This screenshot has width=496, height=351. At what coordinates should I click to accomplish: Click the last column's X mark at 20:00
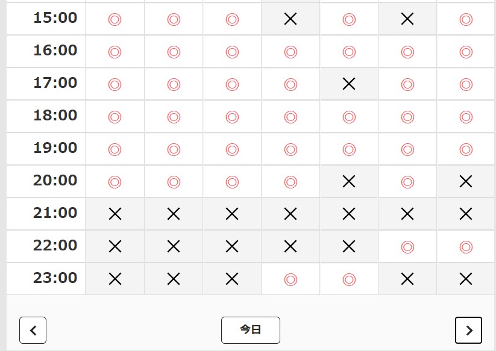point(465,181)
